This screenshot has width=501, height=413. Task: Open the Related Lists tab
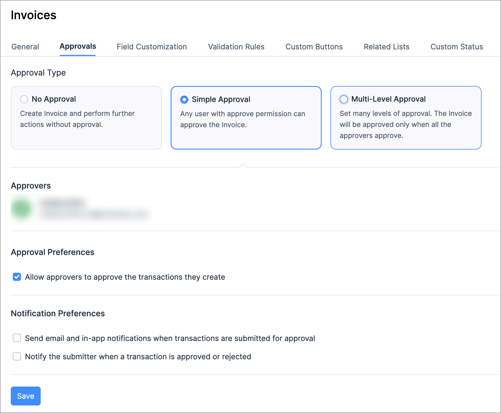pos(386,47)
